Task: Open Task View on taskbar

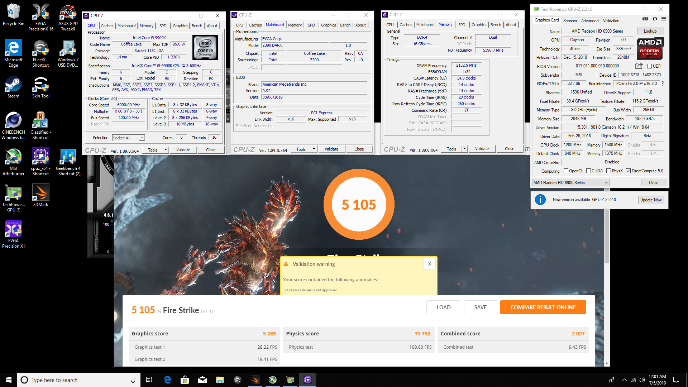Action: click(149, 380)
